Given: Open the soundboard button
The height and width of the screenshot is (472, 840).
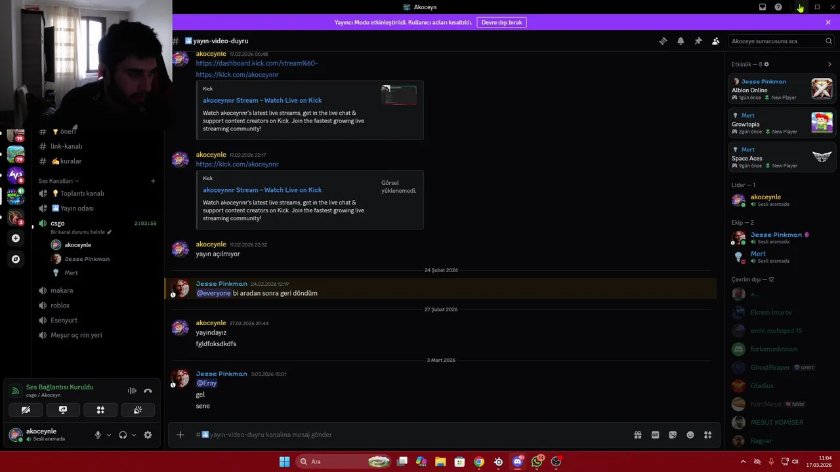Looking at the screenshot, I should tap(138, 410).
